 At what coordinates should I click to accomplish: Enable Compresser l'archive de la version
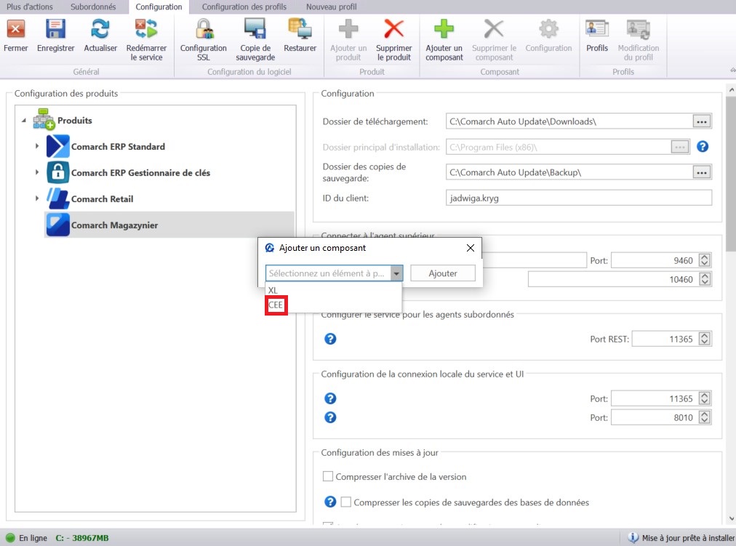point(327,477)
